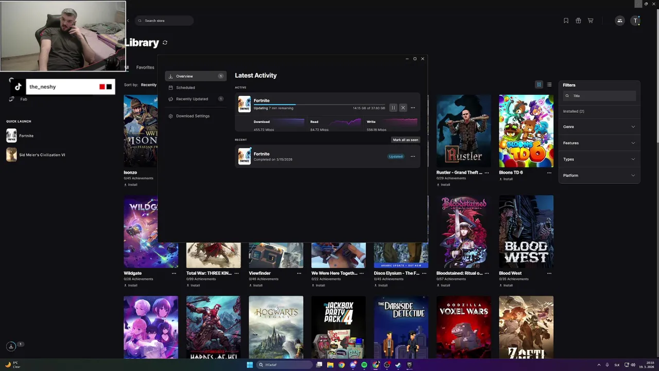Screen dimensions: 659x371
Task: Expand the Features filter
Action: 599,143
